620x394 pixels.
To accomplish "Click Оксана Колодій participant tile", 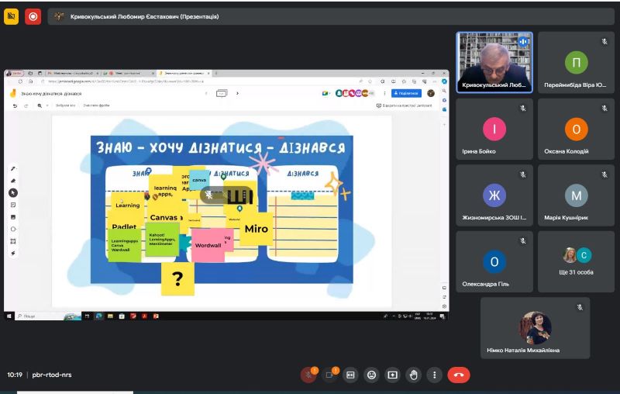I will click(576, 129).
